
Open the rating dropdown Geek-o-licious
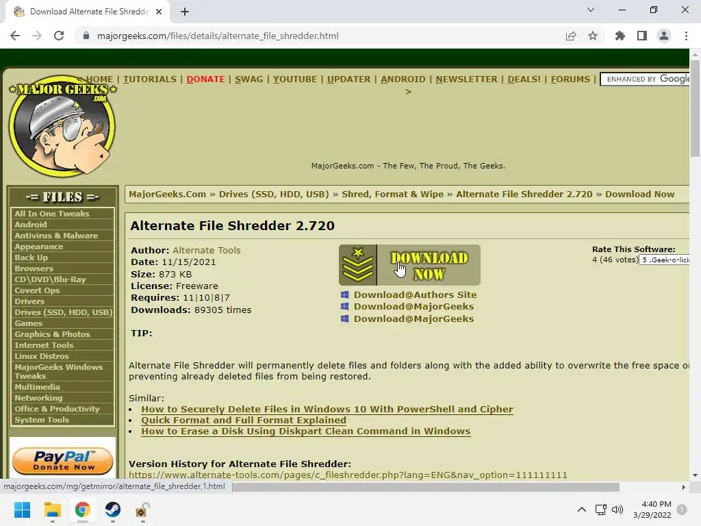[x=664, y=260]
